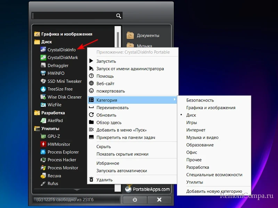Viewport: 278px width, 208px height.
Task: Open the PortableApps.com link
Action: pyautogui.click(x=148, y=189)
